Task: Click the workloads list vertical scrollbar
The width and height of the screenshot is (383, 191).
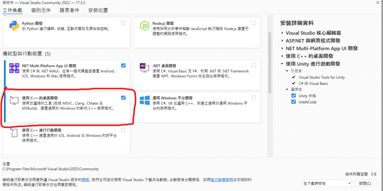Action: click(x=270, y=63)
